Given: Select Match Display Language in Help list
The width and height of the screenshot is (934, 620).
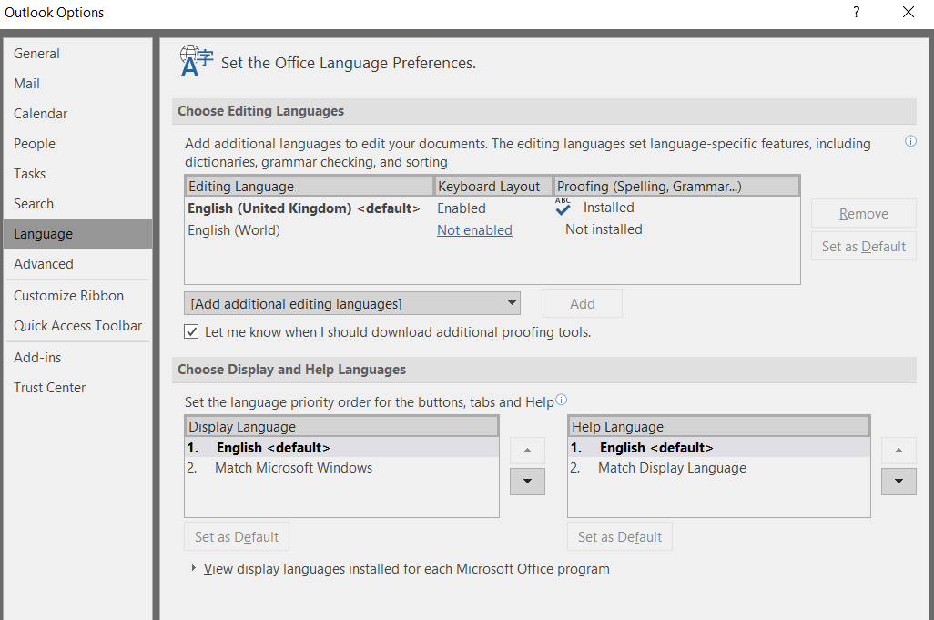Looking at the screenshot, I should [x=672, y=468].
